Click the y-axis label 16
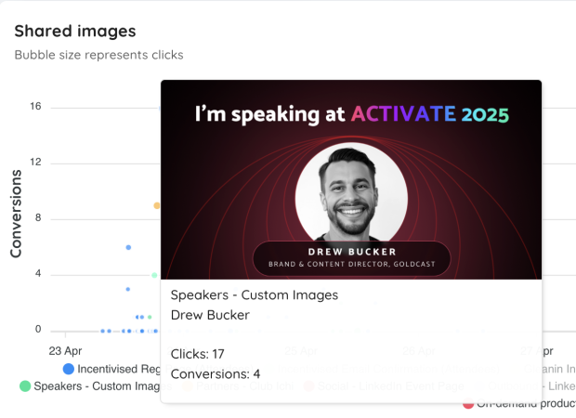Image resolution: width=576 pixels, height=418 pixels. click(x=35, y=106)
